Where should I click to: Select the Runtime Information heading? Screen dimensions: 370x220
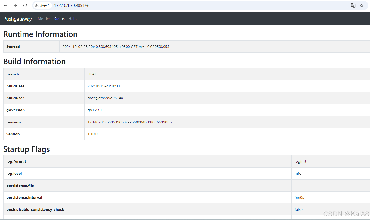40,34
